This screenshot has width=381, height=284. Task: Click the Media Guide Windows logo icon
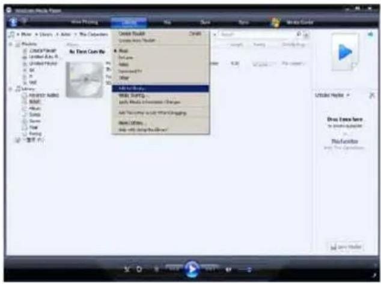click(275, 23)
